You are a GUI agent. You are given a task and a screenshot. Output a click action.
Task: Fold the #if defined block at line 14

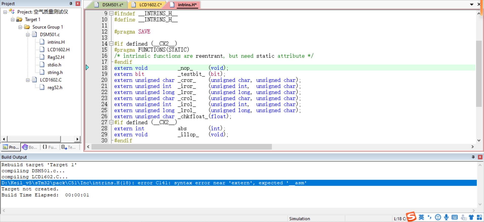click(111, 44)
